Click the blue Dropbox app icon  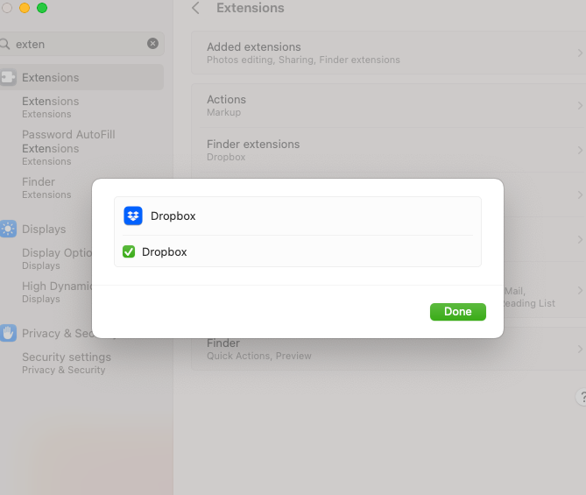coord(133,216)
